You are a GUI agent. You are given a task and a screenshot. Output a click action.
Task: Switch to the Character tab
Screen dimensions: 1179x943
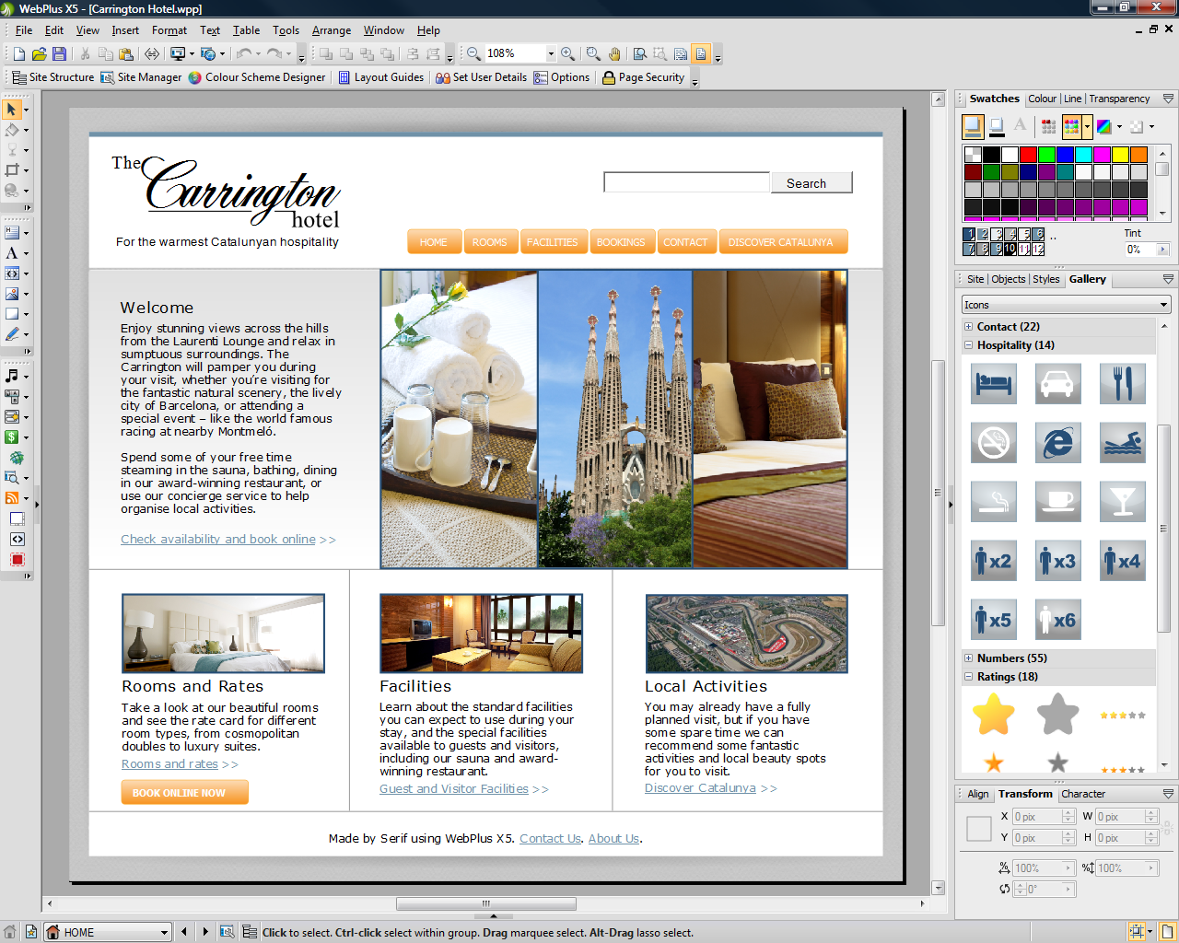pos(1082,794)
